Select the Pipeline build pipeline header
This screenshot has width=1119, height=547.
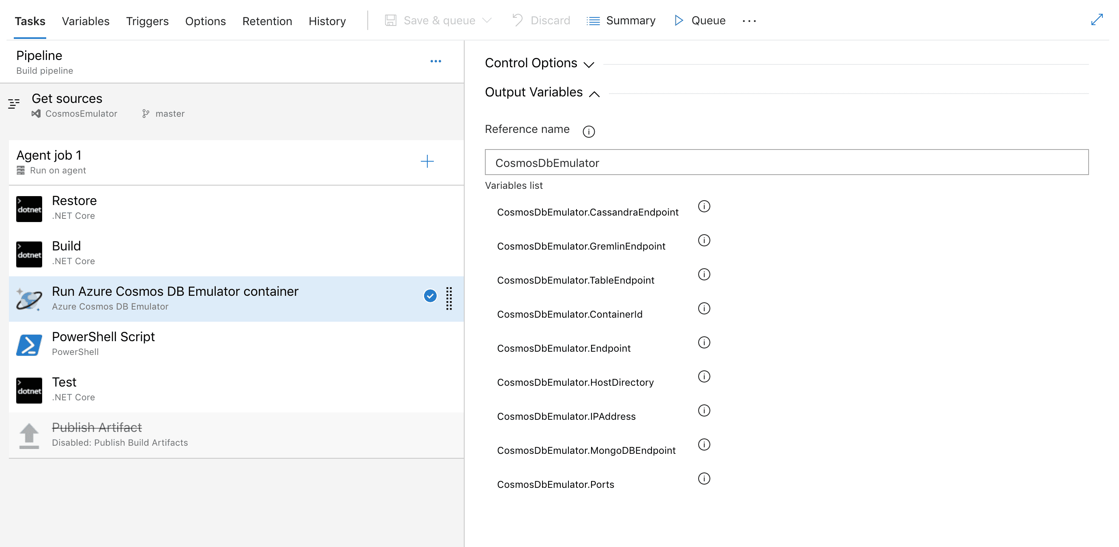(232, 62)
